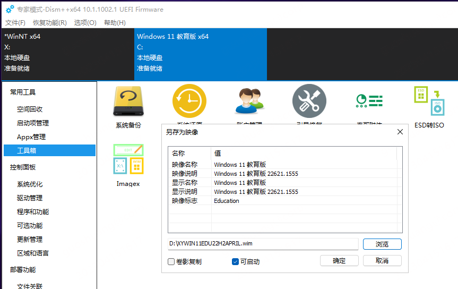Click the wim file path input field
Image resolution: width=458 pixels, height=289 pixels.
click(x=263, y=244)
